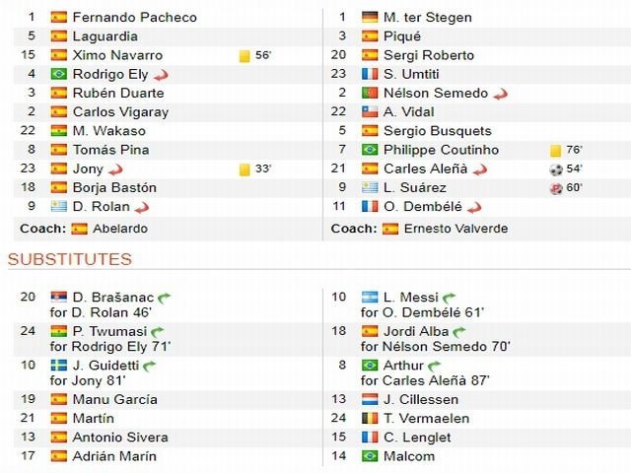Click the SUBSTITUTES section heading
The image size is (631, 473).
pos(70,259)
